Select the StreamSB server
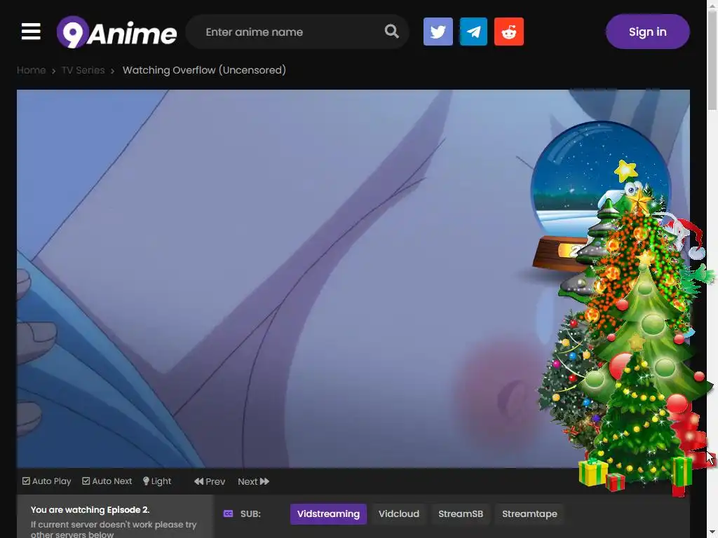This screenshot has height=538, width=718. coord(461,513)
